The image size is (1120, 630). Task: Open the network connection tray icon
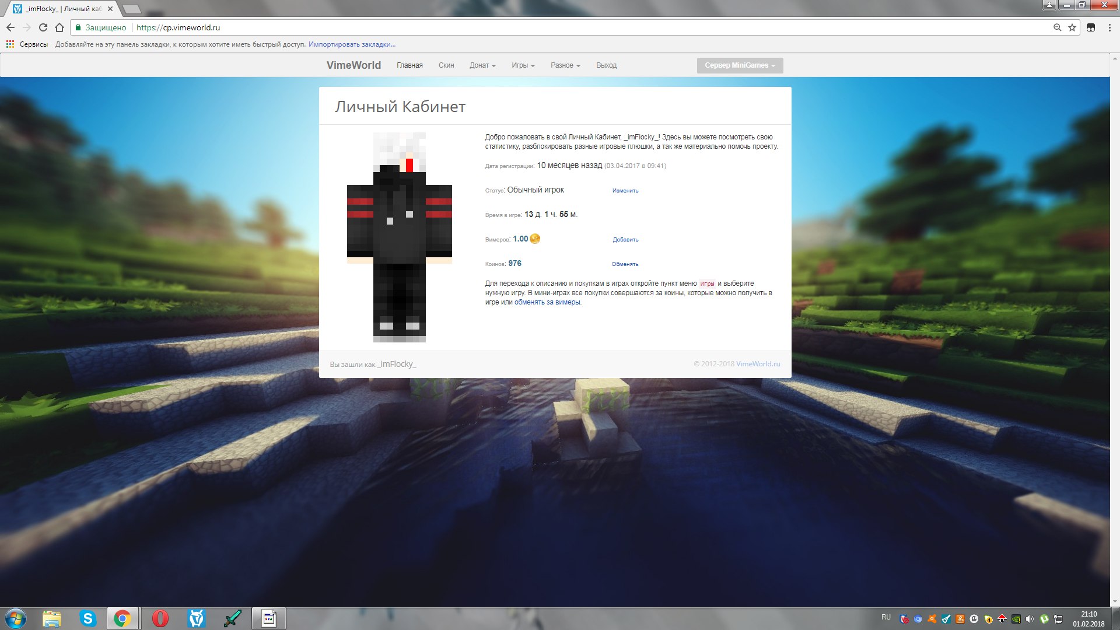pyautogui.click(x=1058, y=619)
